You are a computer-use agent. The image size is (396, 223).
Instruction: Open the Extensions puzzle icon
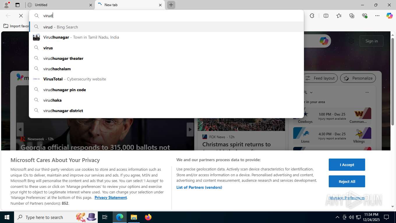312,16
